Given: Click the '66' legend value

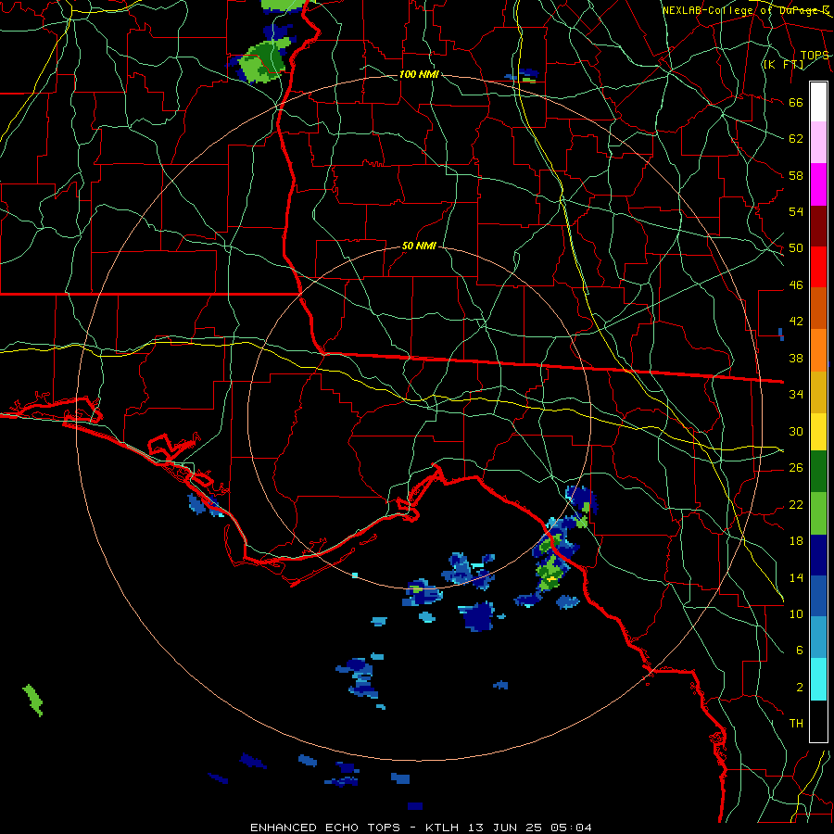Looking at the screenshot, I should point(796,102).
